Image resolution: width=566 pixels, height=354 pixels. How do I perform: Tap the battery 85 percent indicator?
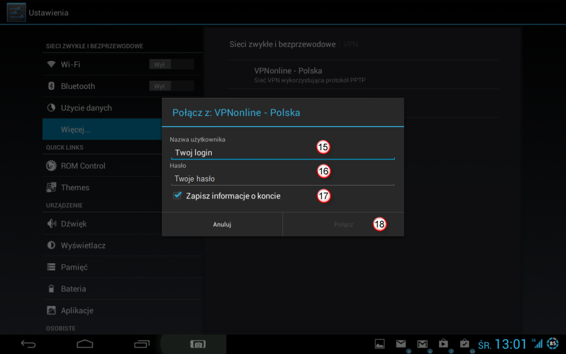552,343
